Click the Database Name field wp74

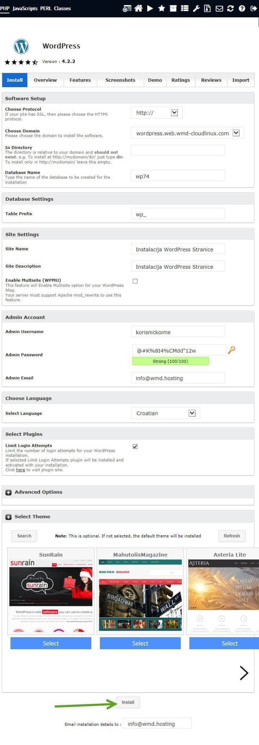click(x=178, y=176)
